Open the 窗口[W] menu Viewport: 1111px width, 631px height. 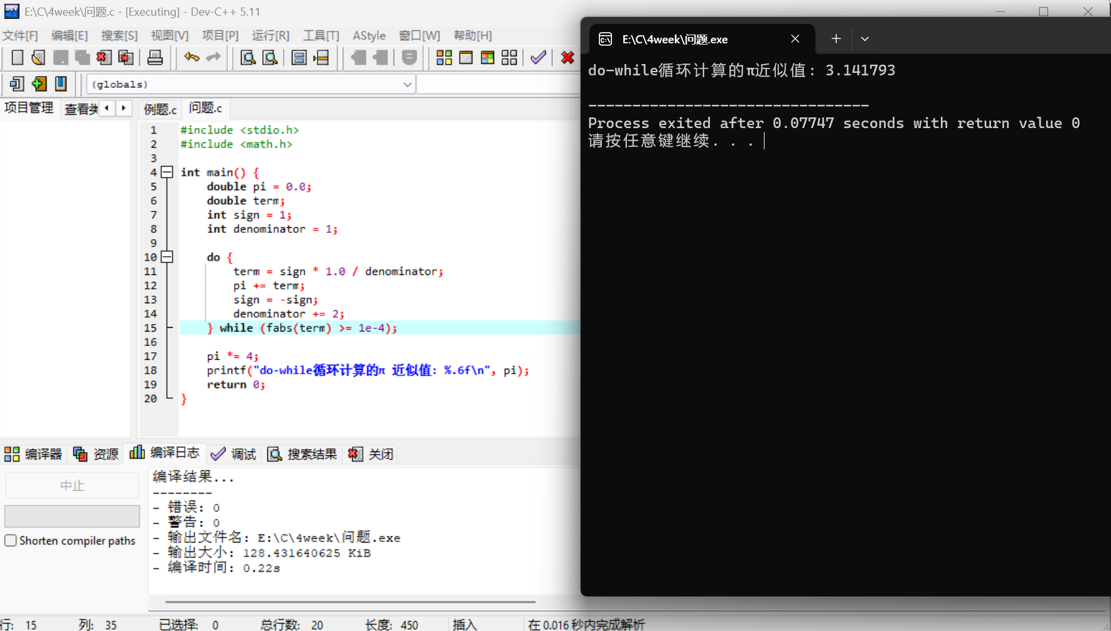point(419,36)
